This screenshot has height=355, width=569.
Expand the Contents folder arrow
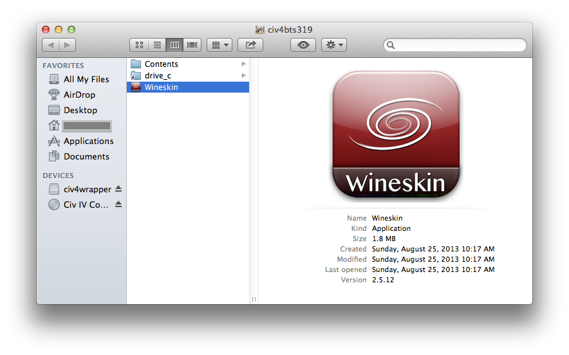coord(244,64)
